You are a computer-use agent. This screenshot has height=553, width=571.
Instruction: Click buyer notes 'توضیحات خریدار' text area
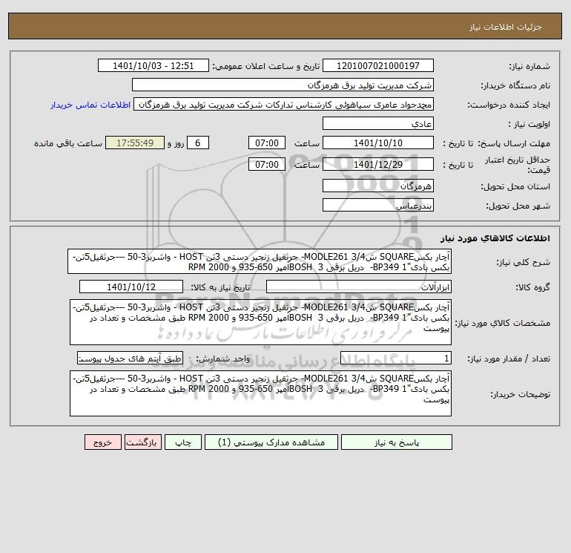coord(260,393)
